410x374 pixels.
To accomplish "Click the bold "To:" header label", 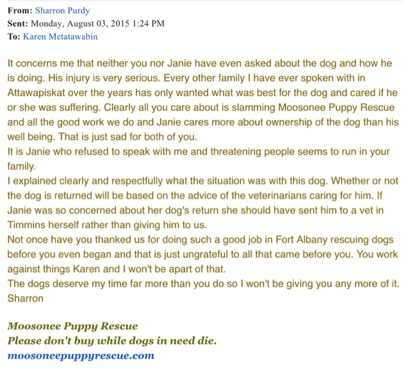I will [x=14, y=37].
